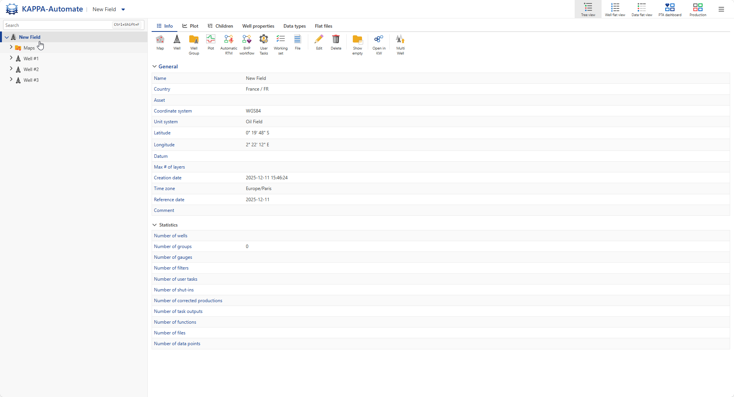This screenshot has height=397, width=734.
Task: Click the Comment row label
Action: [164, 210]
